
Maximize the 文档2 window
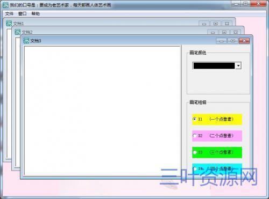tap(224, 32)
